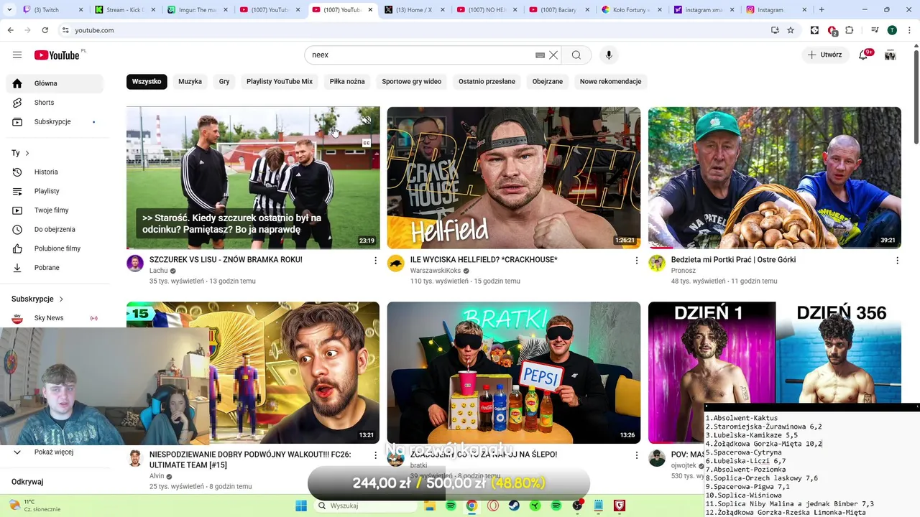Click the donation goal progress bar
Viewport: 920px width, 517px height.
point(448,483)
